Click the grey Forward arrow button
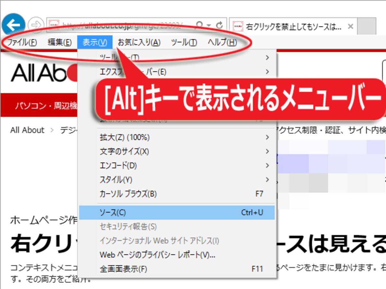The height and width of the screenshot is (289, 386). [36, 25]
